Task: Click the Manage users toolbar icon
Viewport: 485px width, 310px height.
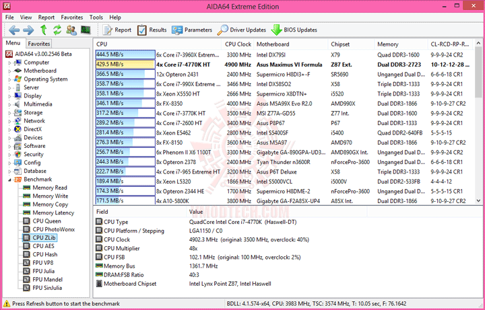Action: pyautogui.click(x=71, y=30)
